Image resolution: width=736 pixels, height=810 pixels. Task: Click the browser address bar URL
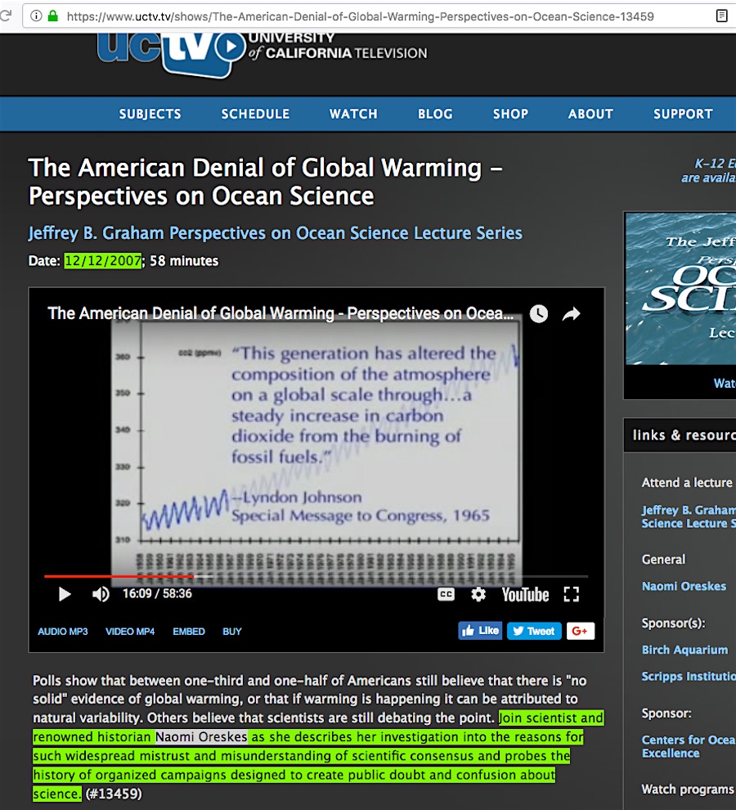pos(360,16)
